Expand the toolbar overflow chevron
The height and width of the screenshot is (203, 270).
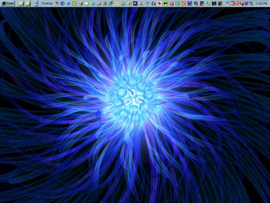point(227,3)
